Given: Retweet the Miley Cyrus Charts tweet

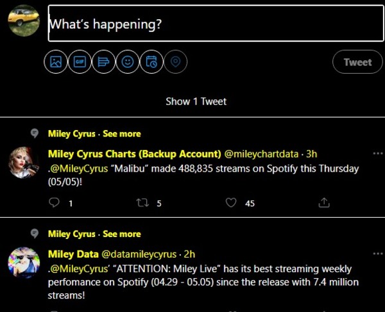Looking at the screenshot, I should (x=144, y=203).
